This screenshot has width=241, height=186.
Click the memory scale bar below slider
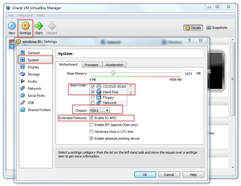(x=136, y=76)
